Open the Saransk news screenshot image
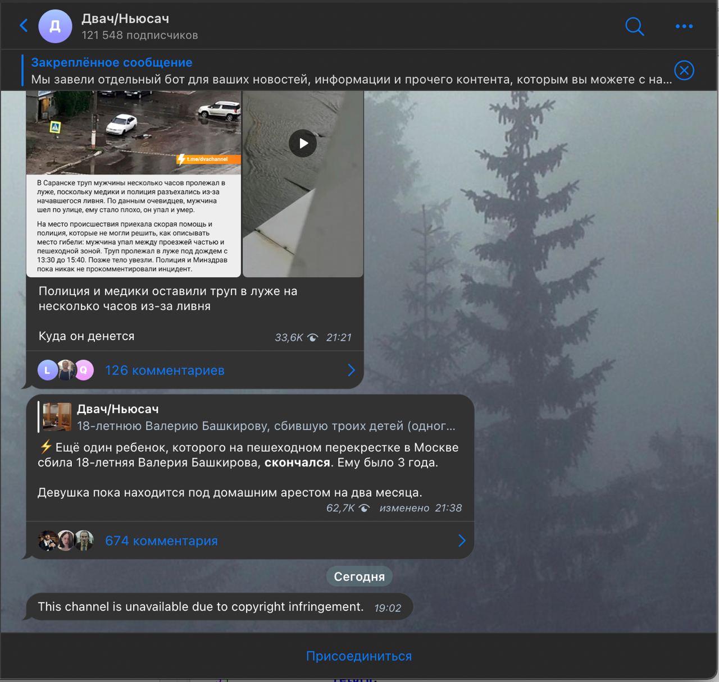Screen dimensions: 719x682 pyautogui.click(x=134, y=184)
